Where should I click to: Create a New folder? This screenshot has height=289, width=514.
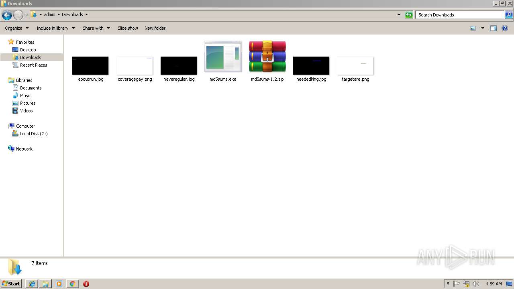tap(155, 28)
